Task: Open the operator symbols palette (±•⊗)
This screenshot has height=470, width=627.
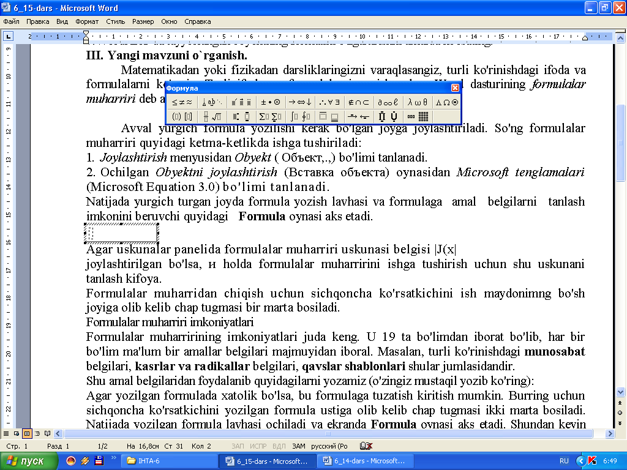Action: coord(270,102)
